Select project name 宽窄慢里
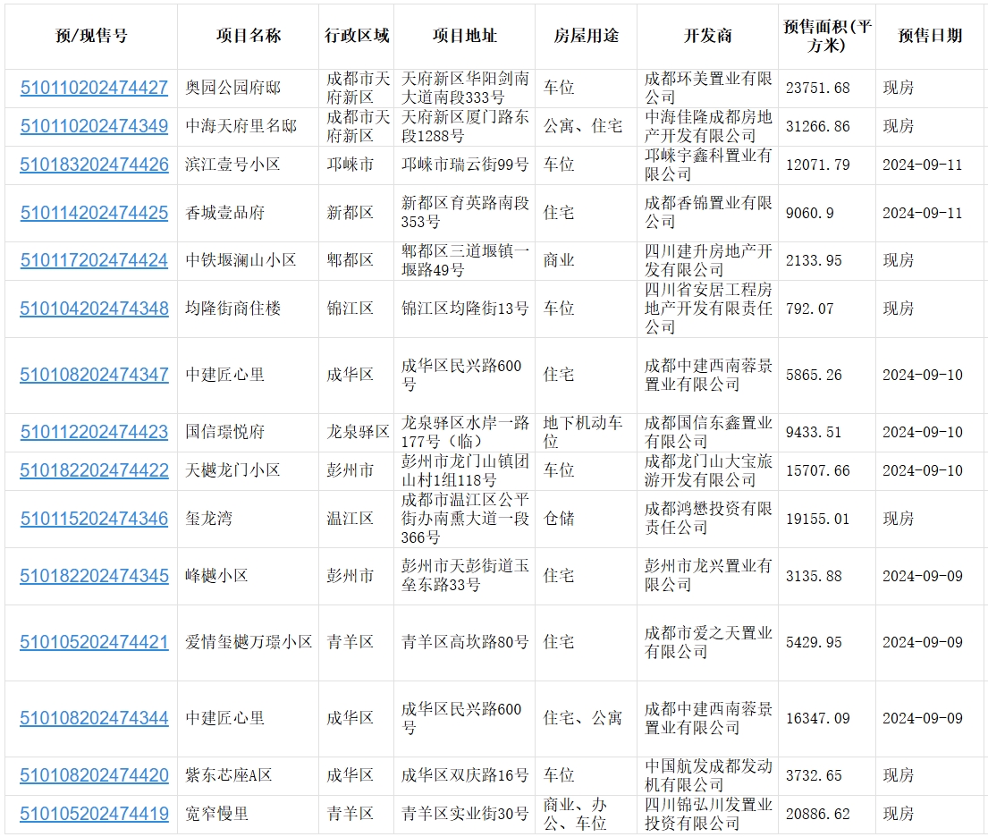Image resolution: width=988 pixels, height=837 pixels. point(216,814)
